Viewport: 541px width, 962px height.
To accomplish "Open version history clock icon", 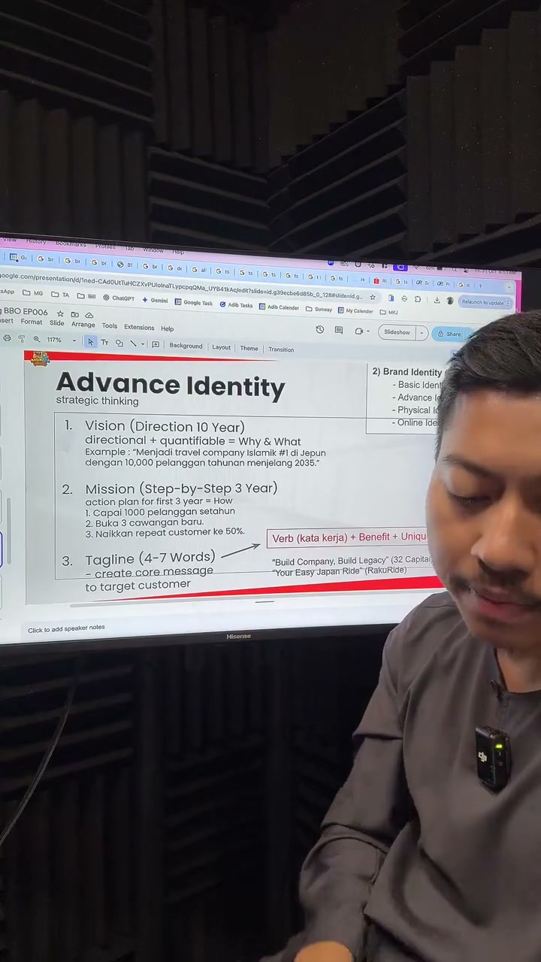I will 319,330.
